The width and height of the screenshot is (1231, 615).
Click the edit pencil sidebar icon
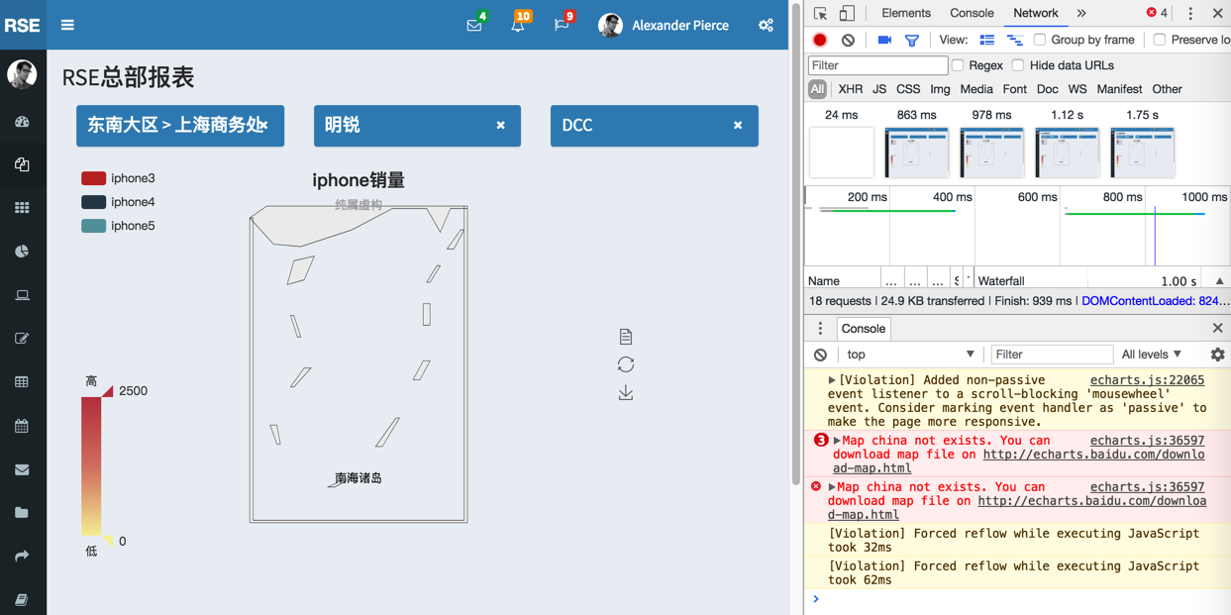22,339
